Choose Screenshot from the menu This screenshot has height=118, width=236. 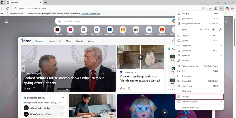click(x=200, y=81)
